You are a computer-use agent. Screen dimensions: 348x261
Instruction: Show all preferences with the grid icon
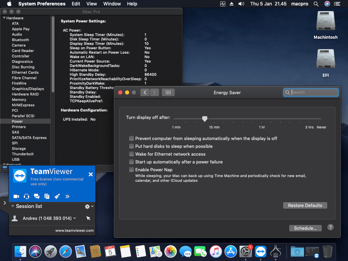click(x=168, y=92)
